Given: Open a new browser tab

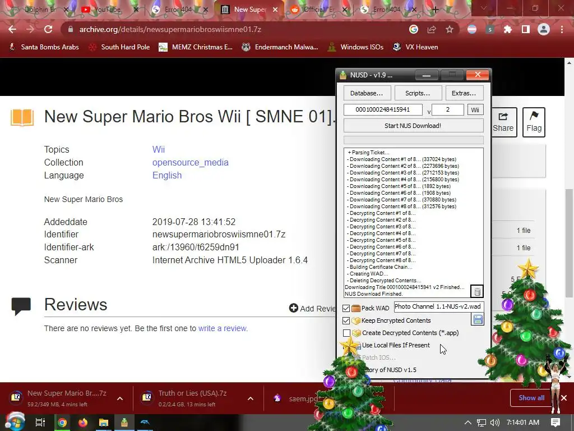Looking at the screenshot, I should [435, 10].
